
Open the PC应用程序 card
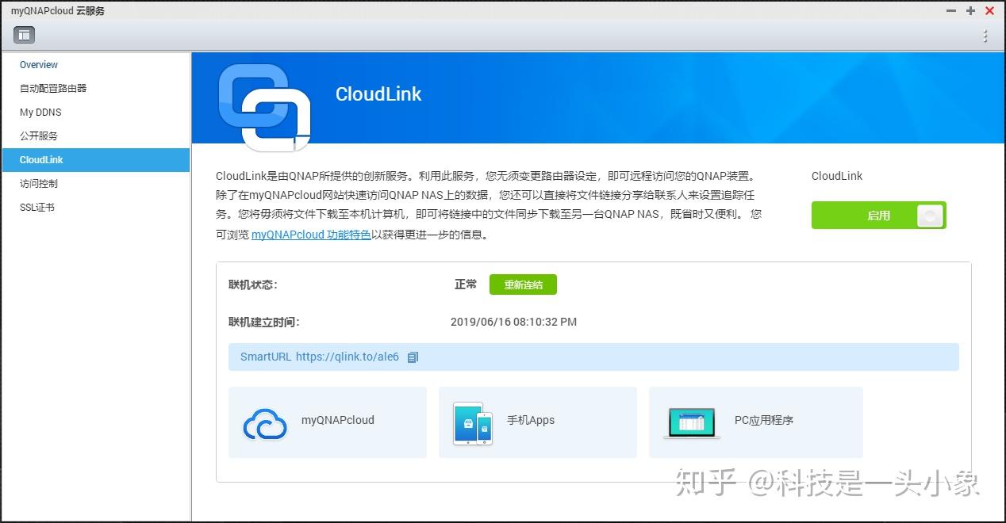pyautogui.click(x=756, y=422)
